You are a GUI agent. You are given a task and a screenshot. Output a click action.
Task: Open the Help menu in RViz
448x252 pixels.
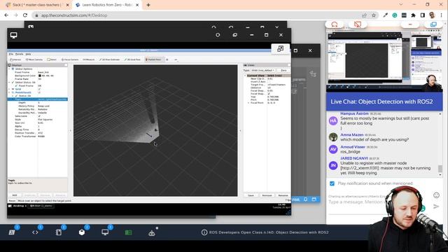point(28,54)
